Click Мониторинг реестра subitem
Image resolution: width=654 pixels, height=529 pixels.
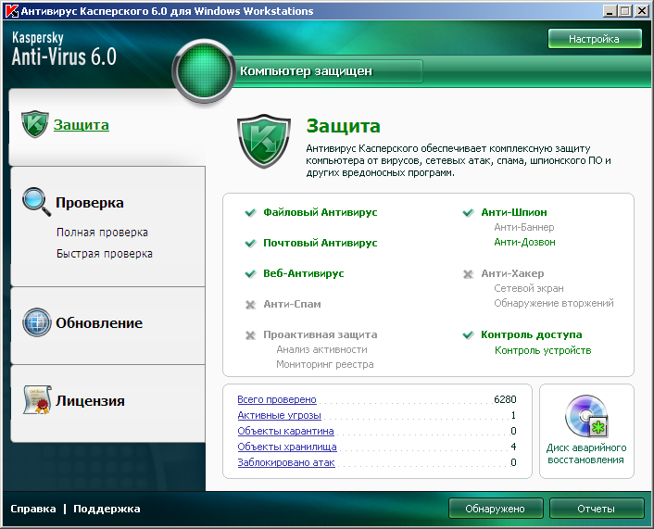click(325, 364)
